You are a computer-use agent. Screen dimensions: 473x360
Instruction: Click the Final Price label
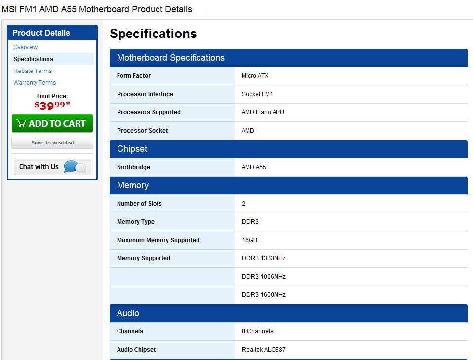coord(52,96)
